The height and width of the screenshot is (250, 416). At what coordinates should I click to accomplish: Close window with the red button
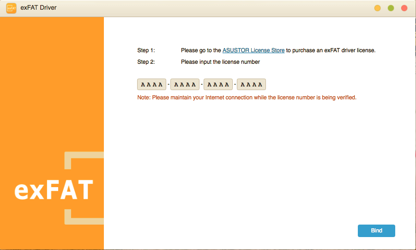(404, 8)
